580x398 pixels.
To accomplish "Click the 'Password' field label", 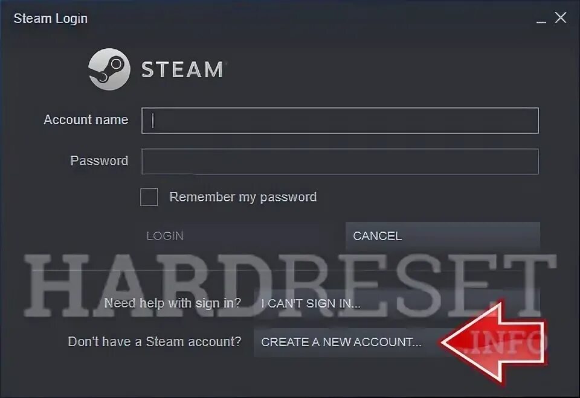I will (x=99, y=161).
